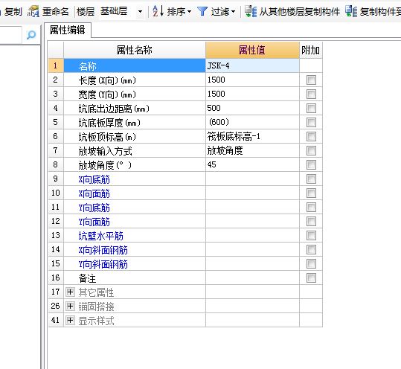Switch to the 属性编辑 tab
Screen dimensions: 401x369
tap(68, 31)
